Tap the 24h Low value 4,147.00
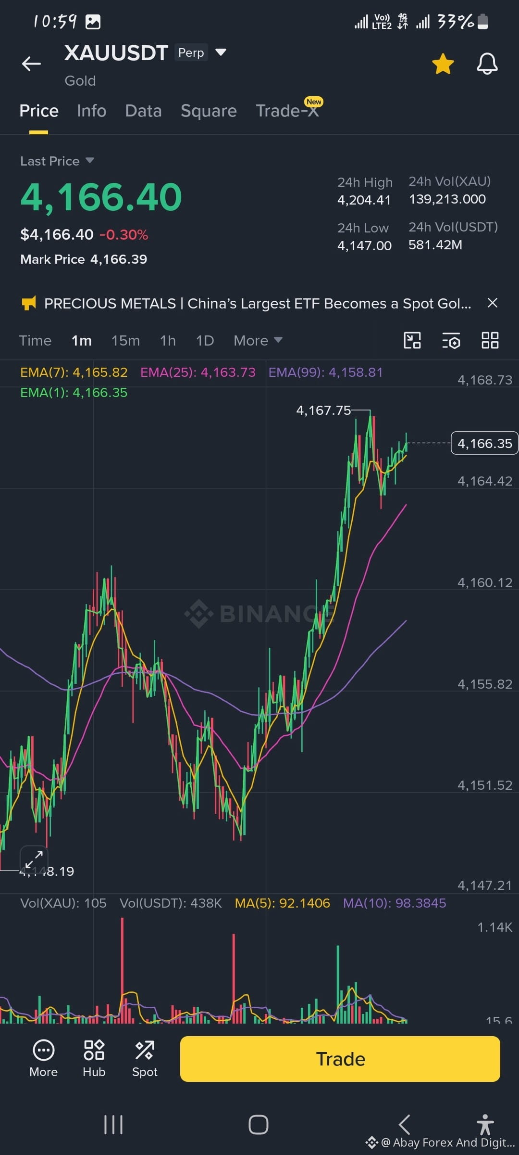Image resolution: width=519 pixels, height=1155 pixels. (x=364, y=246)
